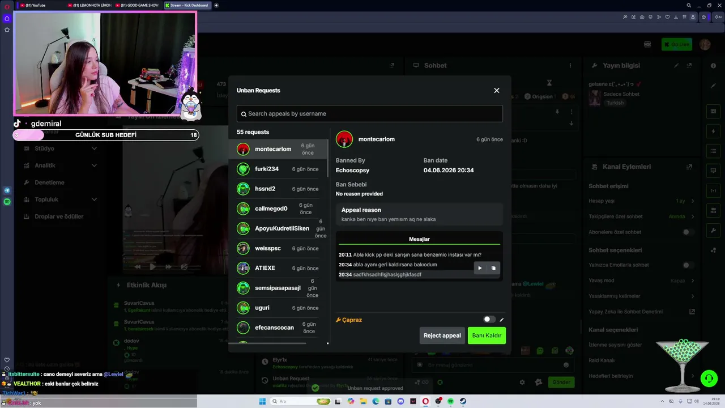This screenshot has width=725, height=408.
Task: Click the Gönder chat button
Action: click(561, 382)
